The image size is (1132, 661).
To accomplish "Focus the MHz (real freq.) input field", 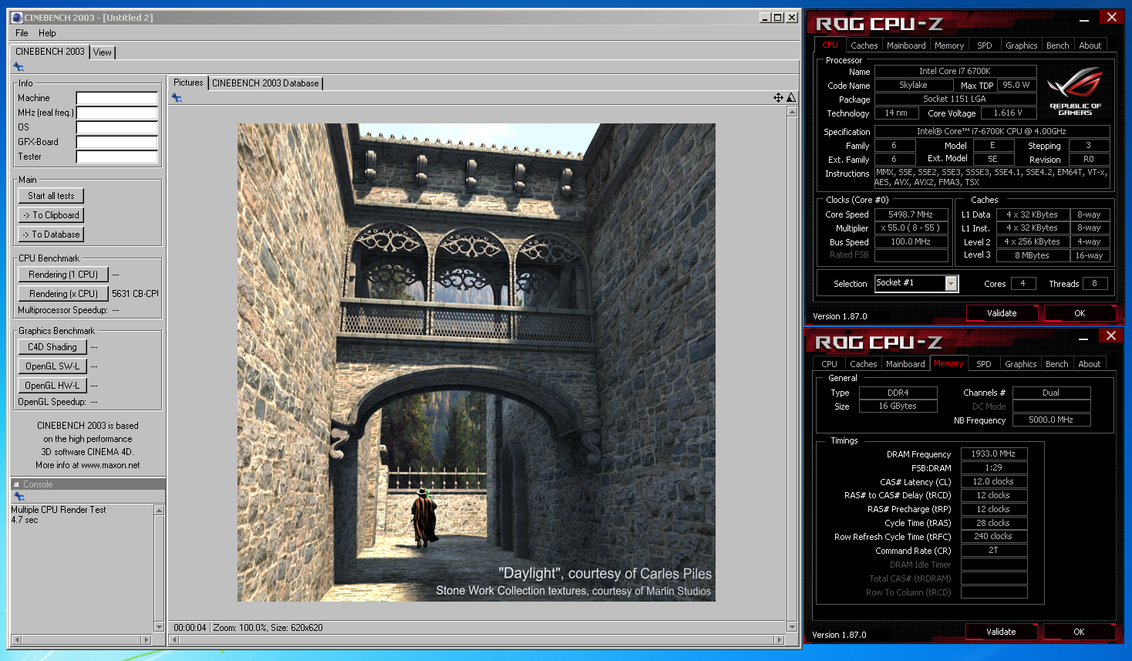I will point(117,113).
